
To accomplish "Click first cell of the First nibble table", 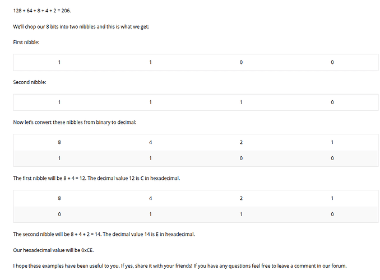I will pyautogui.click(x=59, y=62).
